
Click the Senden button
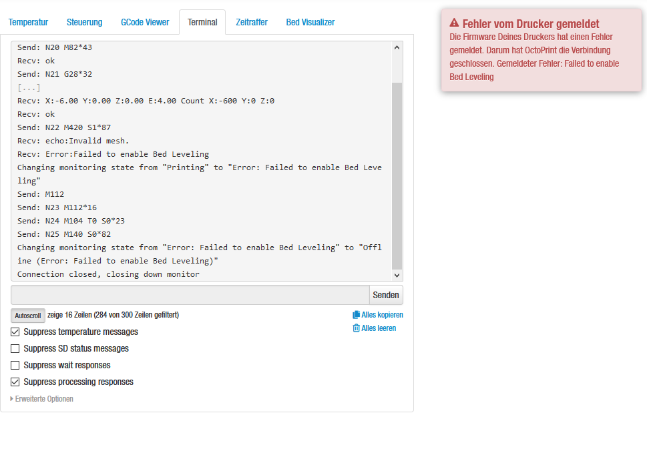[x=386, y=295]
